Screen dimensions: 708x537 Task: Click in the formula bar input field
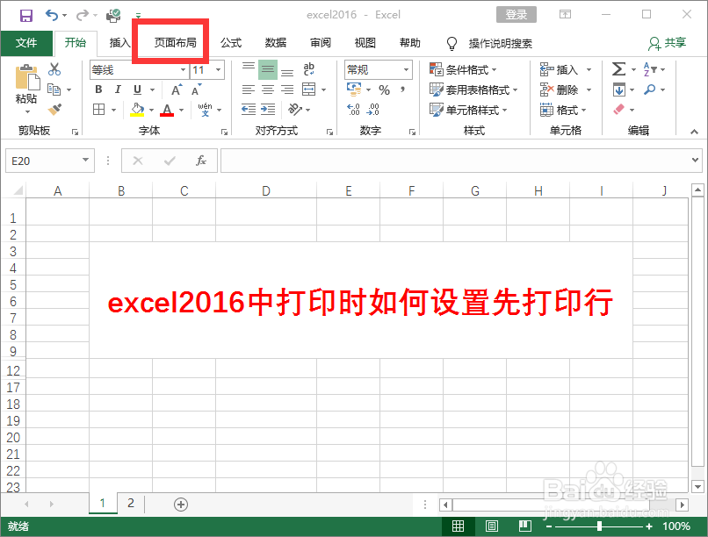click(454, 161)
